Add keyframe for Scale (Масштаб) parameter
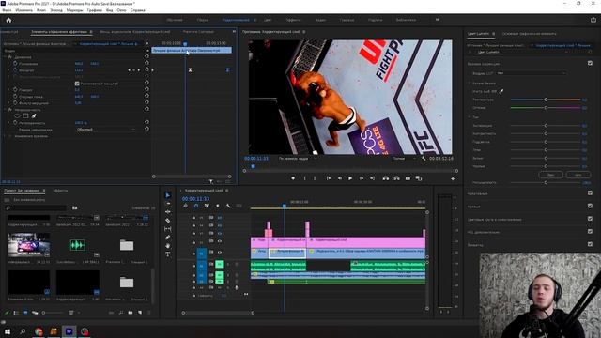The image size is (601, 338). (133, 70)
